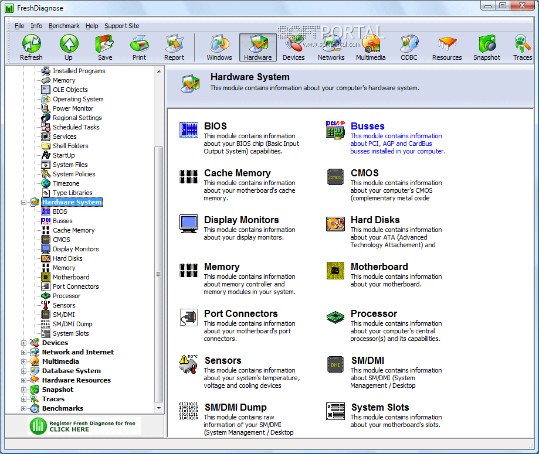
Task: Click the Cache Memory icon in main panel
Action: tap(189, 176)
